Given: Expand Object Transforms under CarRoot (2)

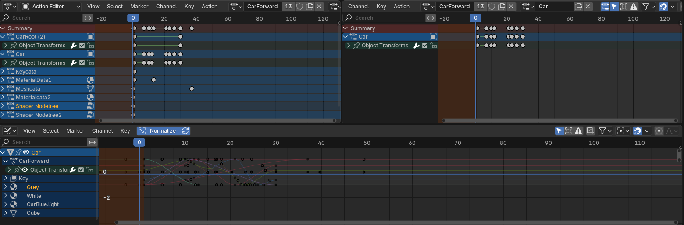Looking at the screenshot, I should tap(6, 46).
